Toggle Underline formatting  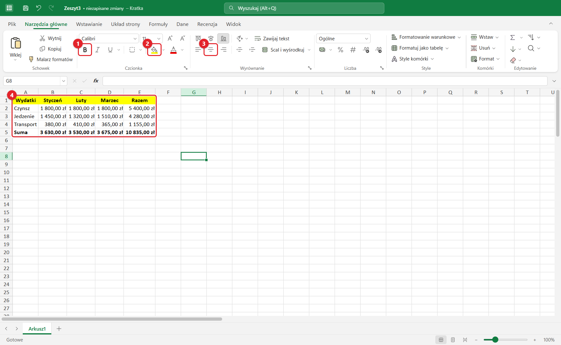point(110,50)
